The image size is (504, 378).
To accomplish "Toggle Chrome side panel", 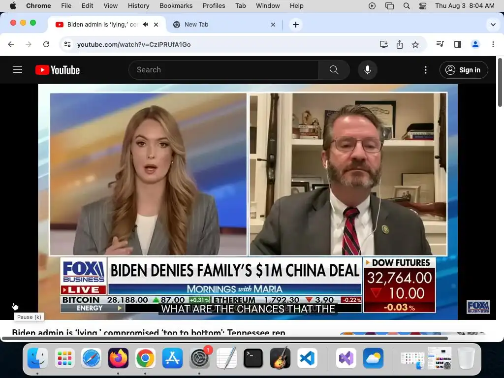I will (458, 44).
